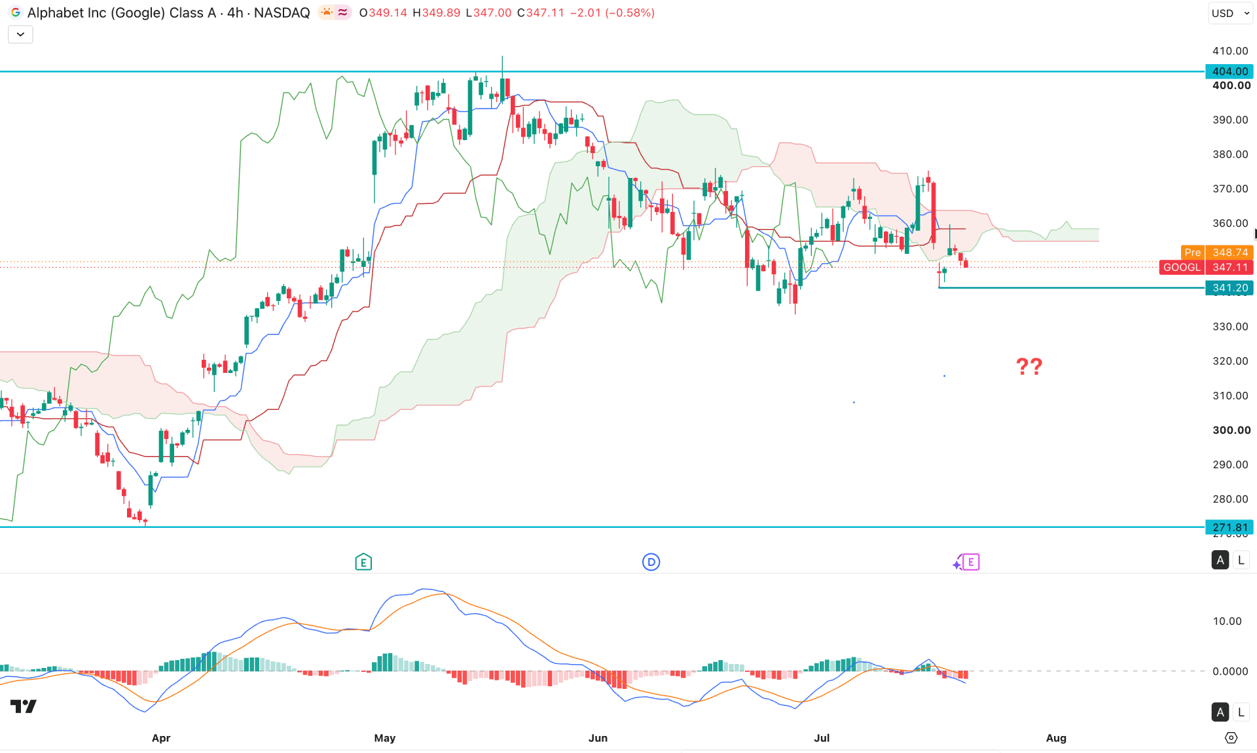Screen dimensions: 1257x753
Task: Toggle auto scale A on price pane
Action: click(1220, 560)
